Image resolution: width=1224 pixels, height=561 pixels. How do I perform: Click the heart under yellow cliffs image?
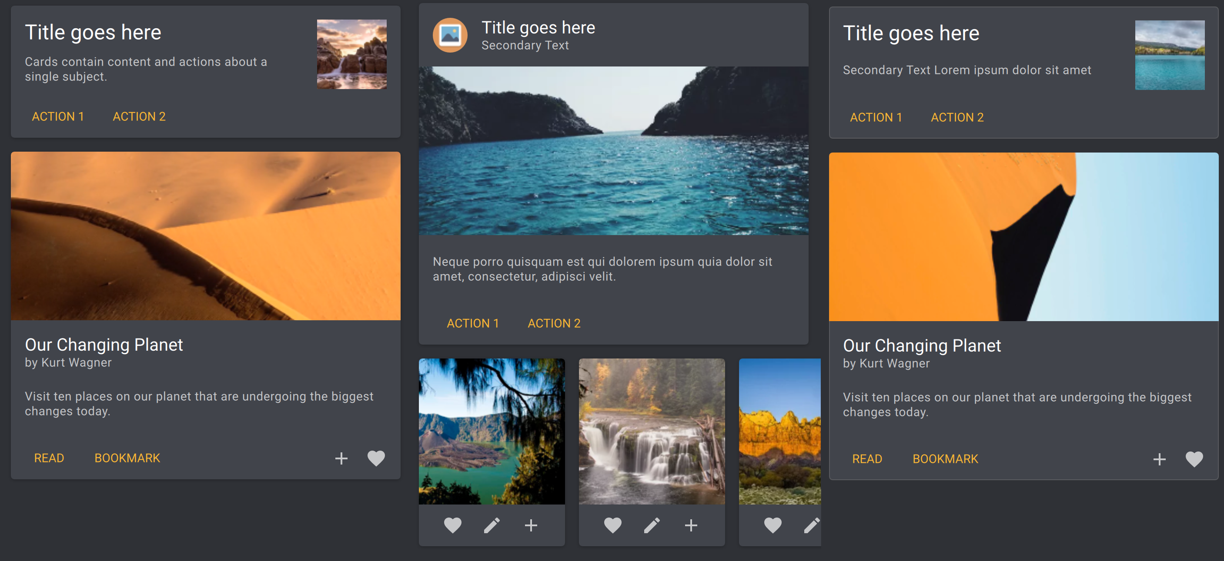(x=773, y=525)
